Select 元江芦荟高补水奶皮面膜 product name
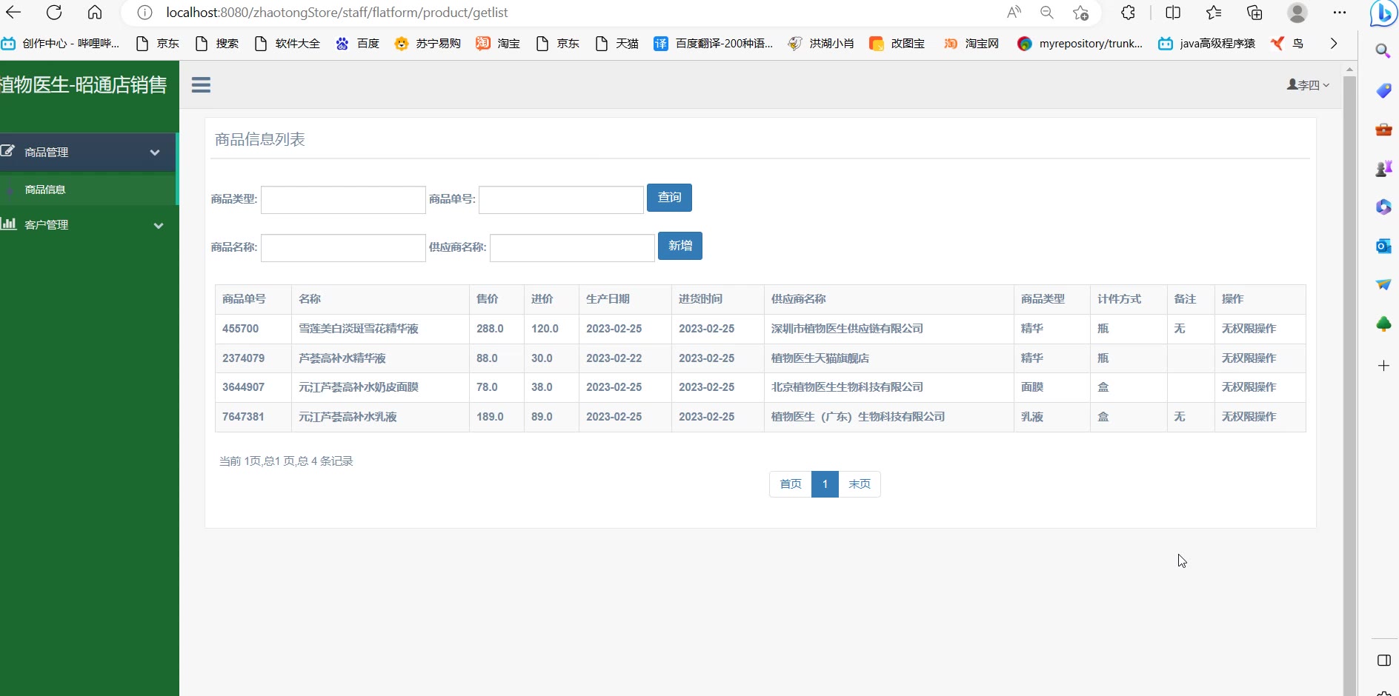The width and height of the screenshot is (1399, 696). pos(359,387)
